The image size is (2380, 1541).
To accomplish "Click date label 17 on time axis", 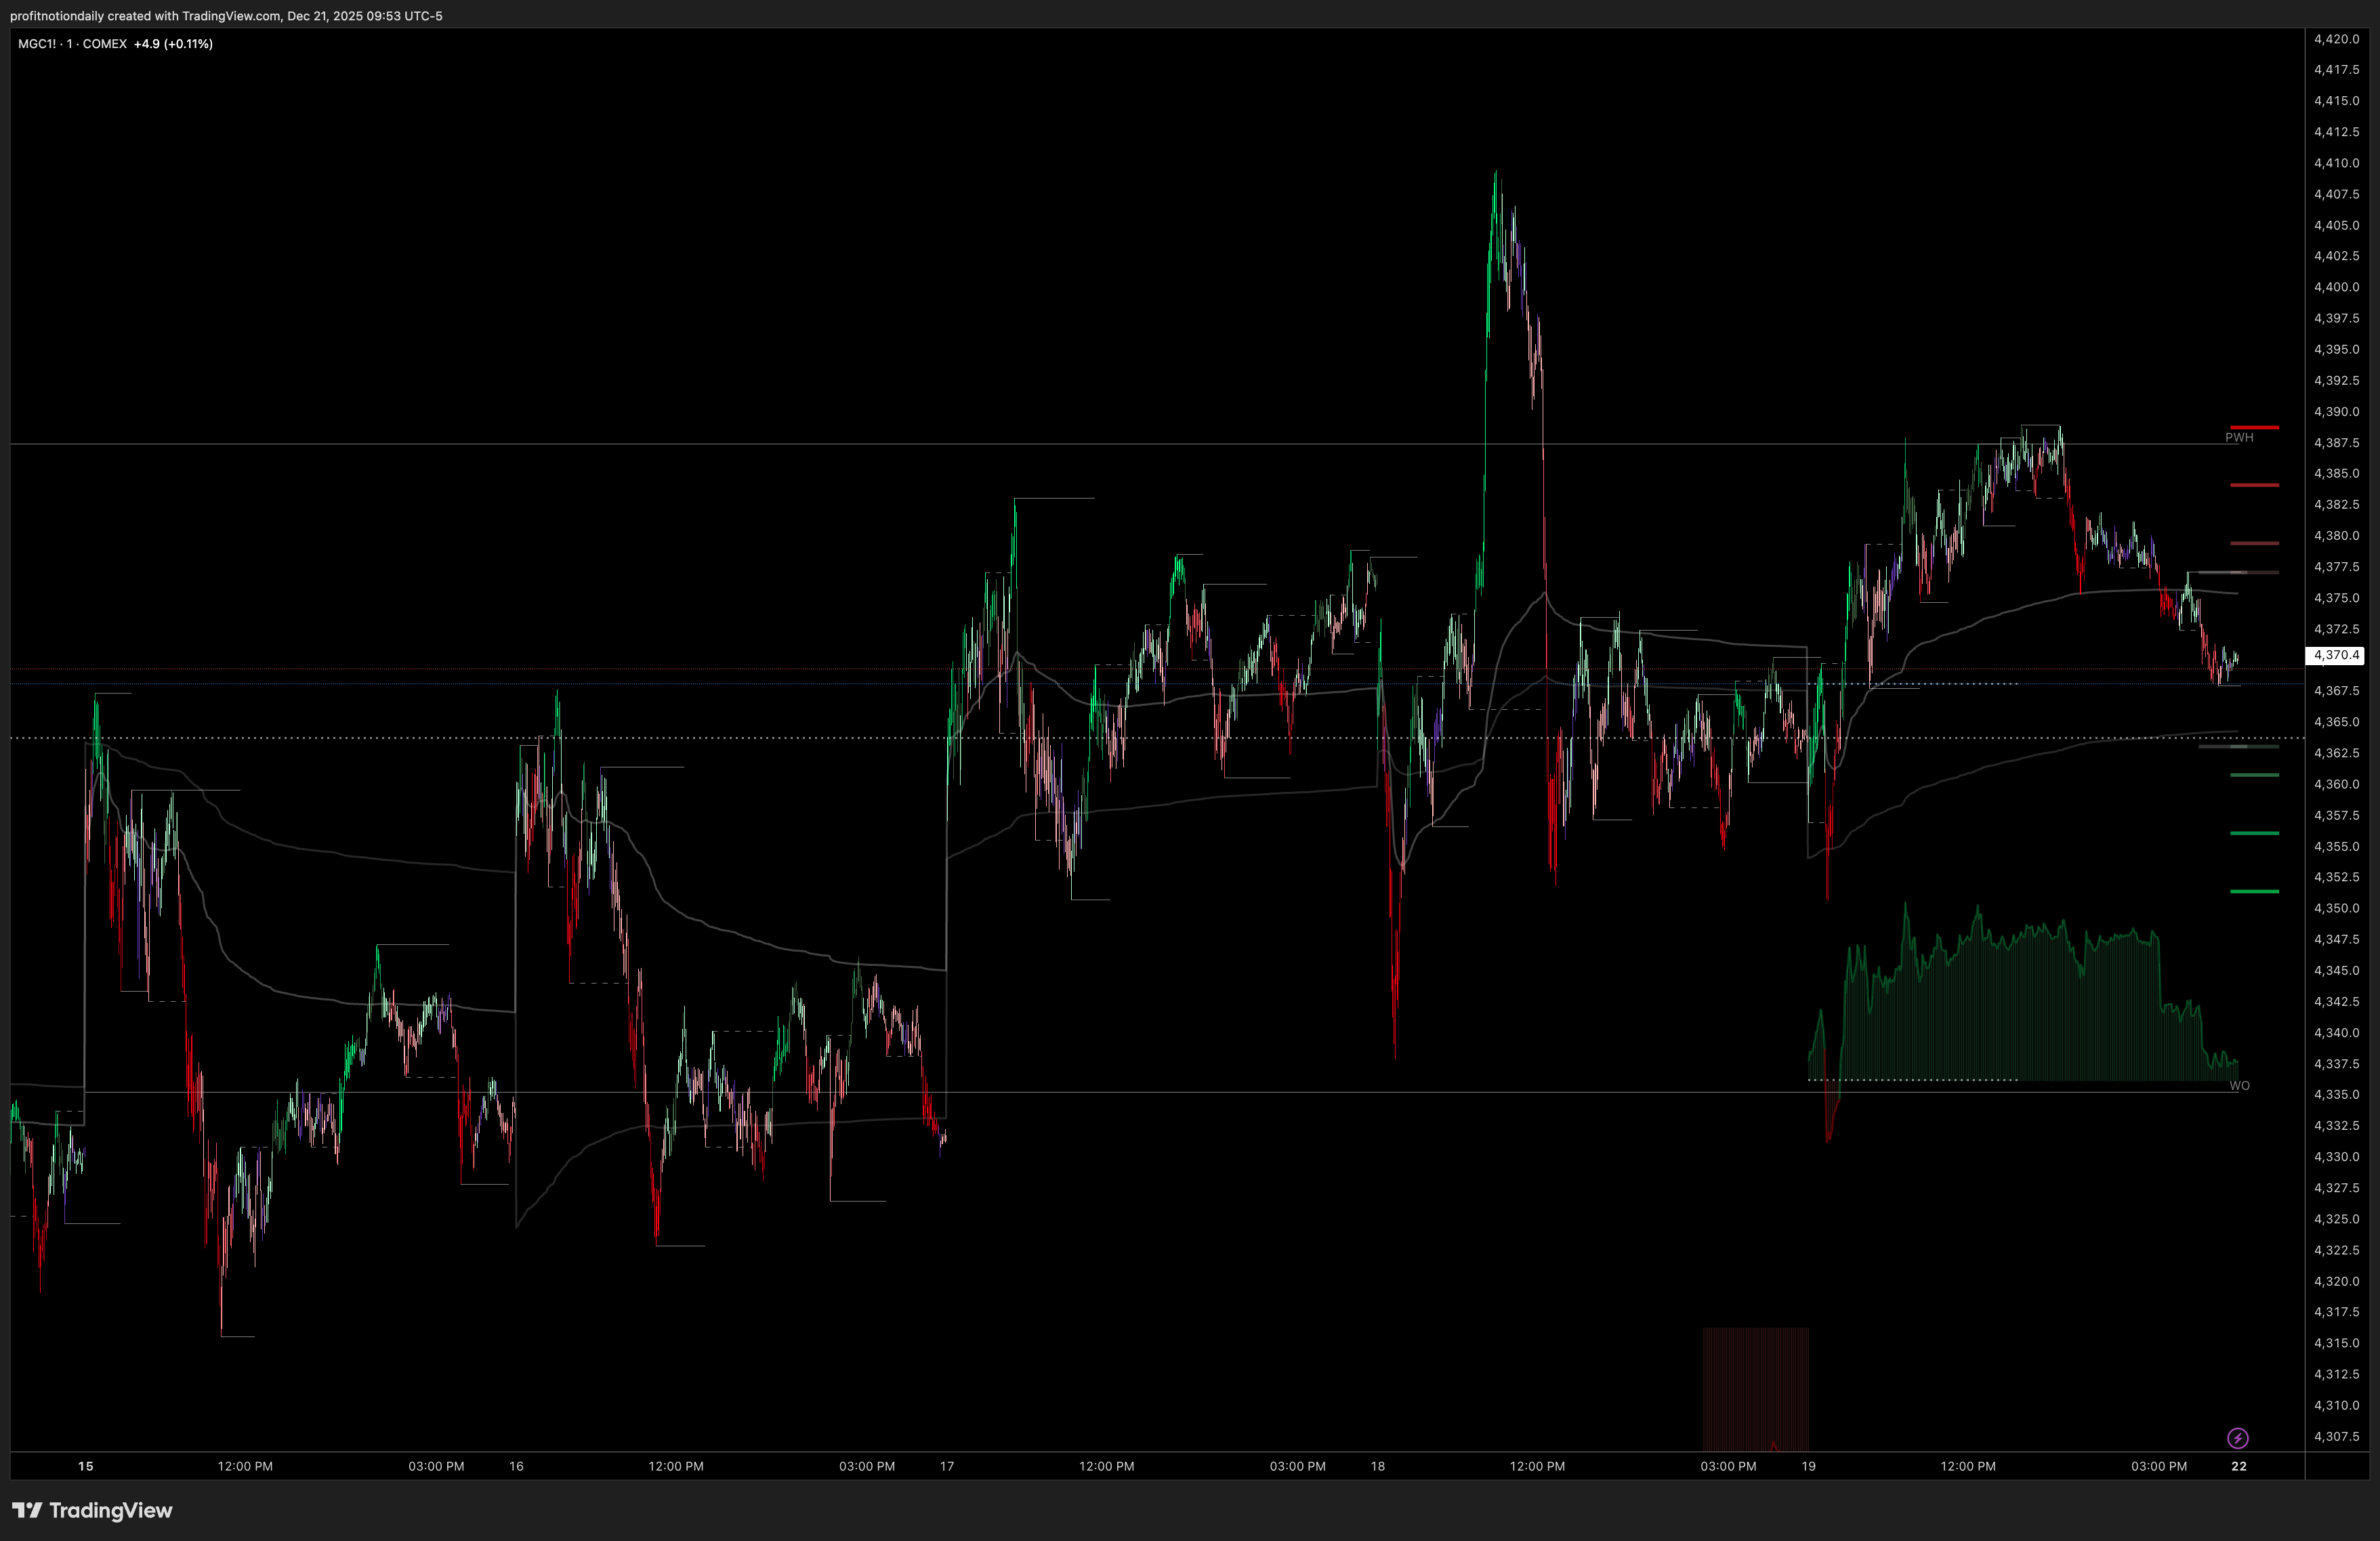I will point(947,1466).
